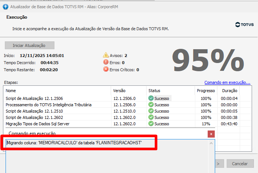This screenshot has width=258, height=173.
Task: Click success icon for Script de Atualização 12.1.2506
Action: (151, 98)
